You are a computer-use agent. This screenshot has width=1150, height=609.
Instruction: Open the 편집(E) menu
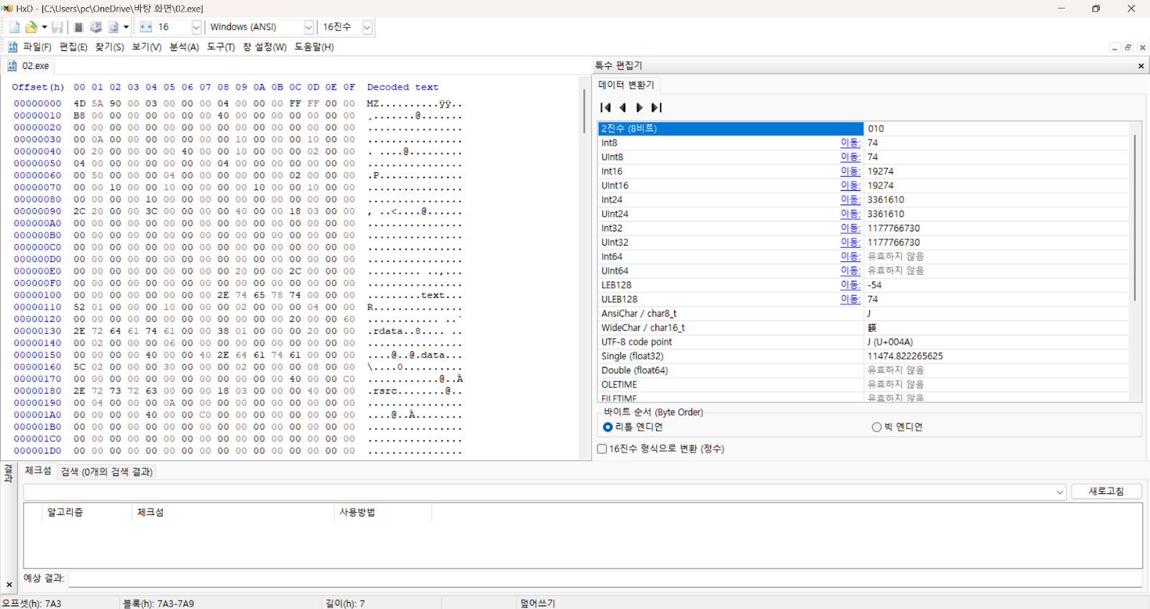(x=73, y=47)
